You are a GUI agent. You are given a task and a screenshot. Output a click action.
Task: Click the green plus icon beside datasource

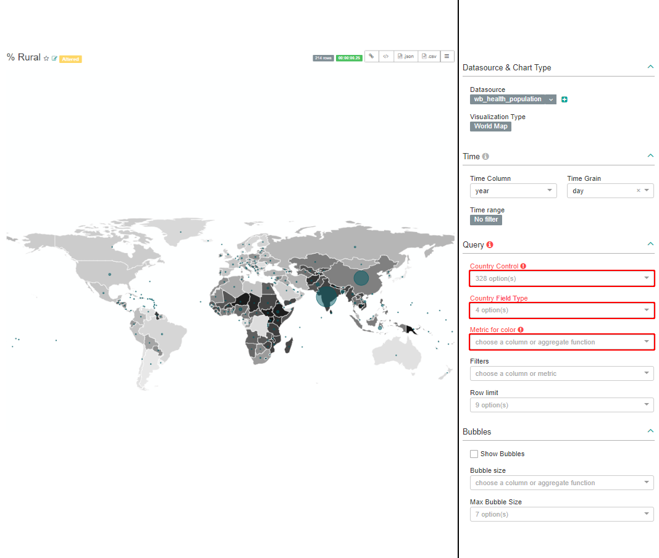tap(565, 99)
